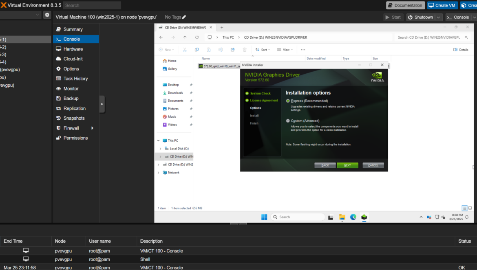
Task: Open the Sort dropdown in Explorer
Action: pos(263,50)
